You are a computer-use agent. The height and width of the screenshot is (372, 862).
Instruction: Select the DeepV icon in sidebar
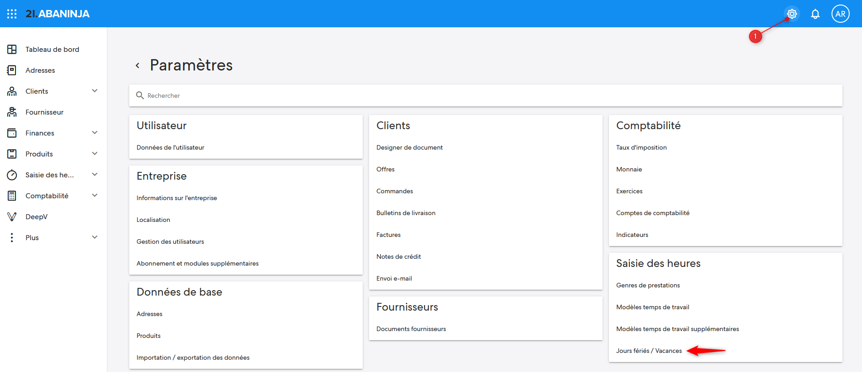coord(12,216)
